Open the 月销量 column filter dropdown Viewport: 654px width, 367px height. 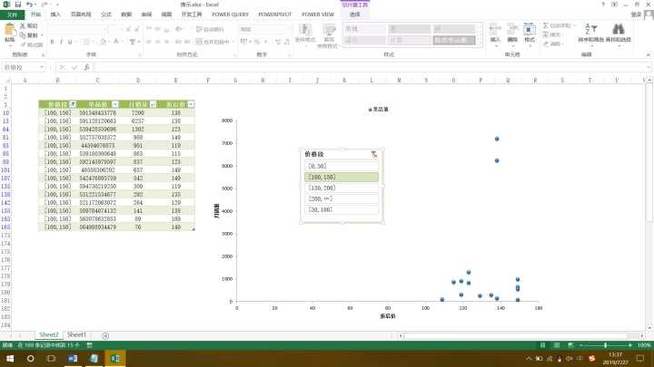(154, 105)
